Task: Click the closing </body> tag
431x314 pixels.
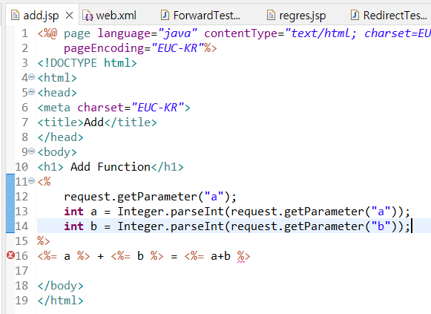Action: (x=61, y=286)
